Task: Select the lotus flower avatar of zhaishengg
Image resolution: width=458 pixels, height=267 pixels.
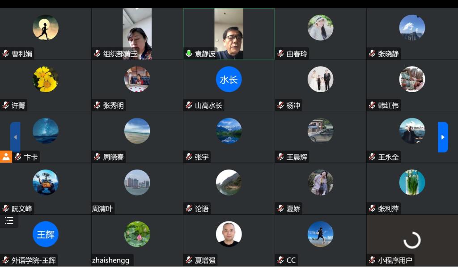Action: pyautogui.click(x=137, y=234)
